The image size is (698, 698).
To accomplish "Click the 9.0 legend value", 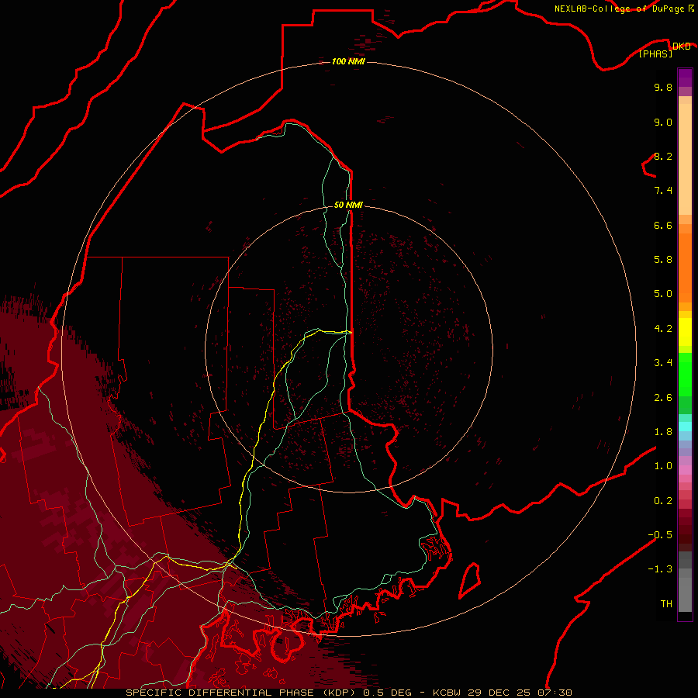I will click(663, 122).
